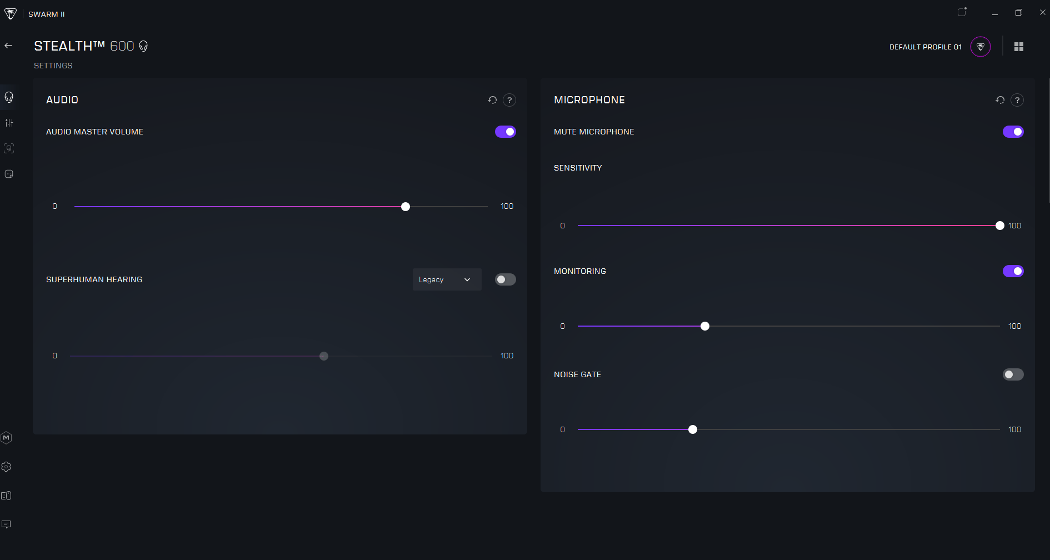Open app settings via the gear icon
The width and height of the screenshot is (1050, 560).
(7, 467)
